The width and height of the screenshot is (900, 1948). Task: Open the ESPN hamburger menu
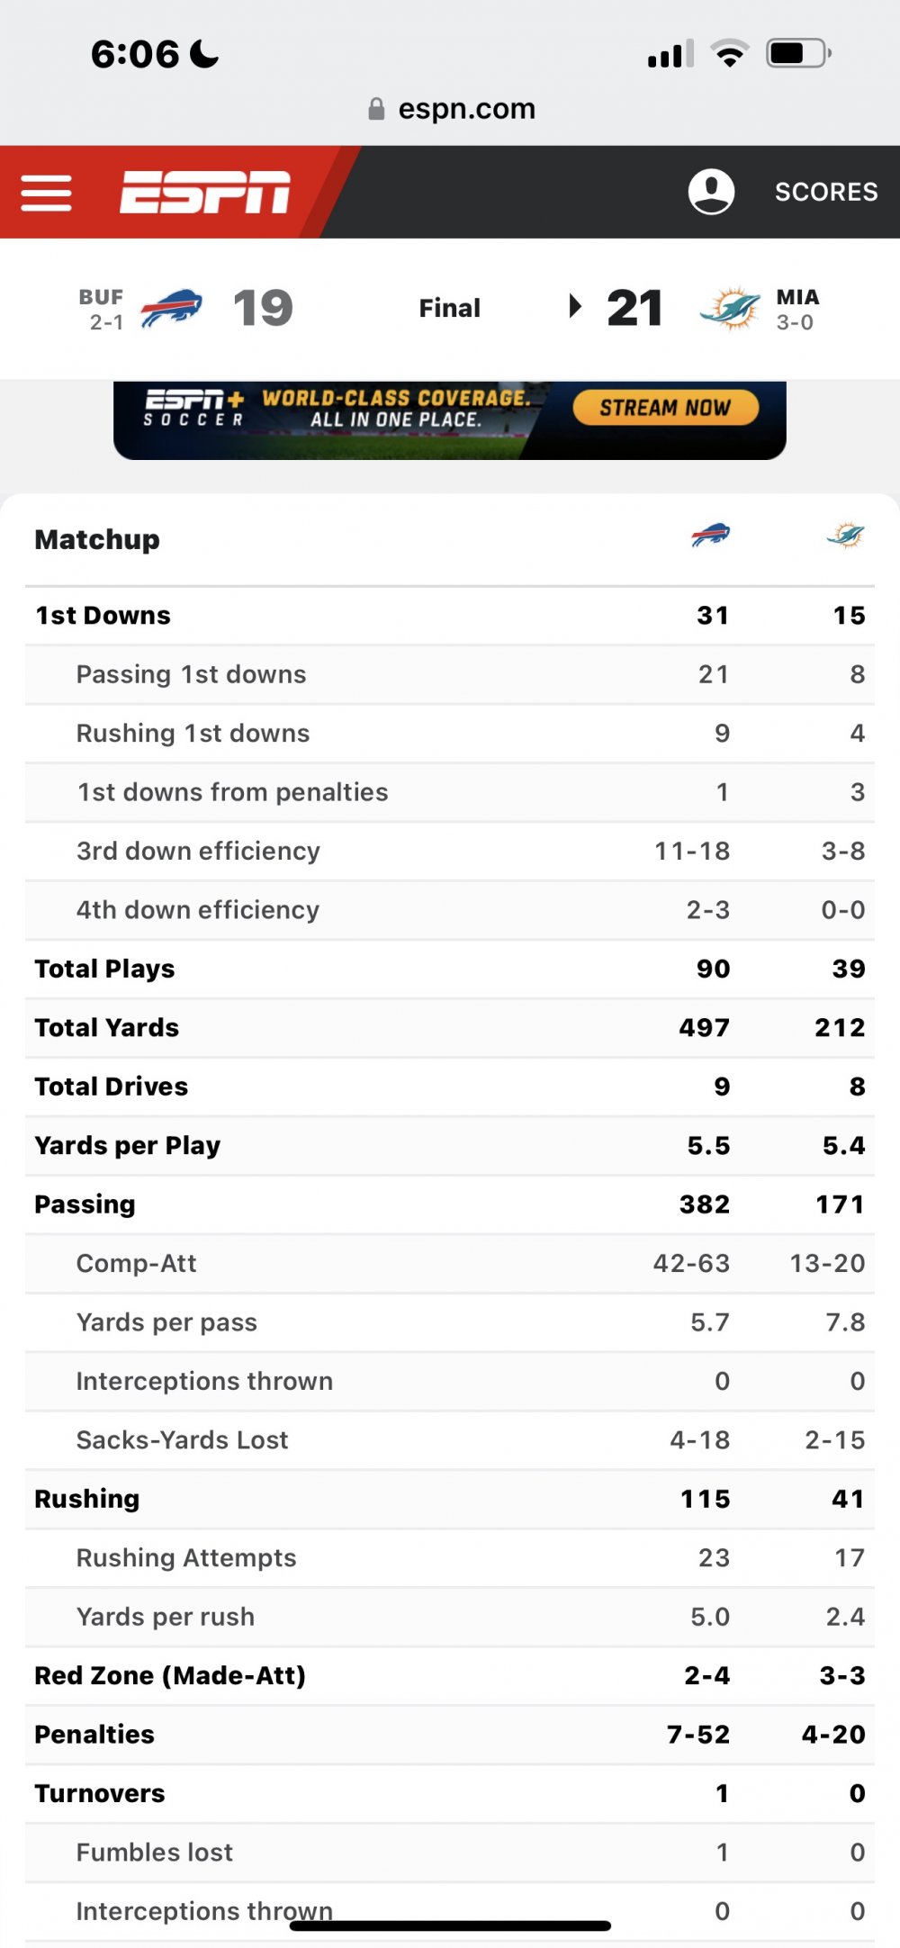click(47, 193)
